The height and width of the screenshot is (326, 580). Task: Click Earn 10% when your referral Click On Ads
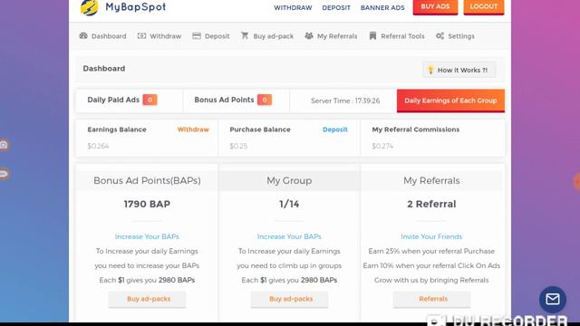coord(431,265)
